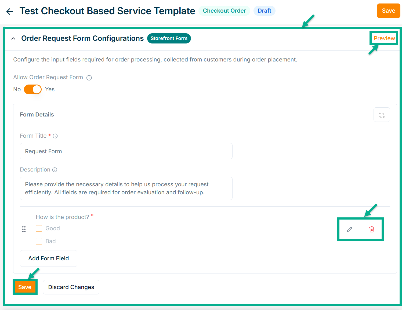Check the Good checkbox
402x310 pixels.
tap(39, 228)
